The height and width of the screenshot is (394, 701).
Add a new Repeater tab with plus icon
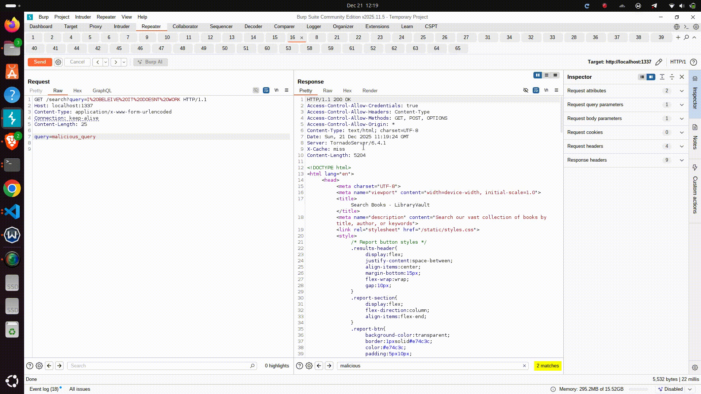(678, 37)
